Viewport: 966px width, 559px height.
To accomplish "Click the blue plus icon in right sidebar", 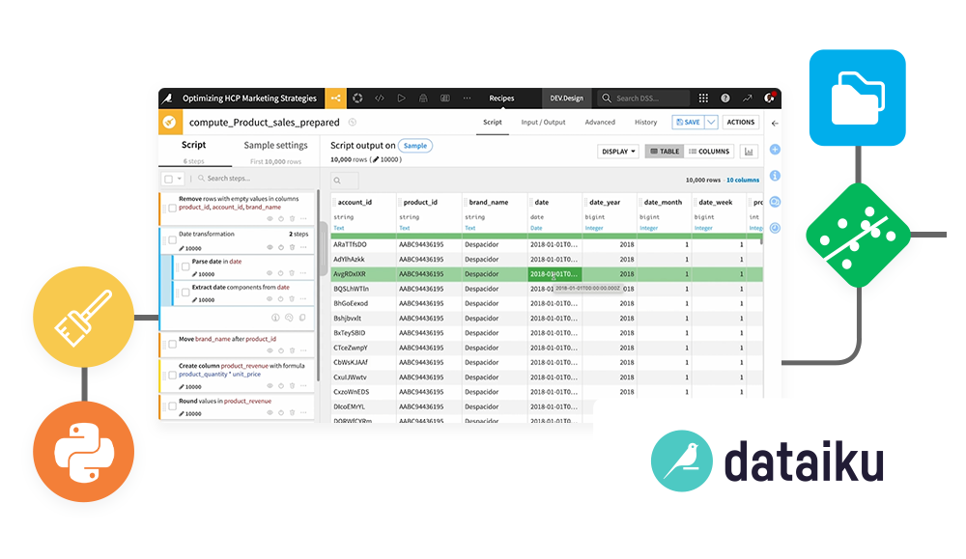I will click(x=775, y=150).
